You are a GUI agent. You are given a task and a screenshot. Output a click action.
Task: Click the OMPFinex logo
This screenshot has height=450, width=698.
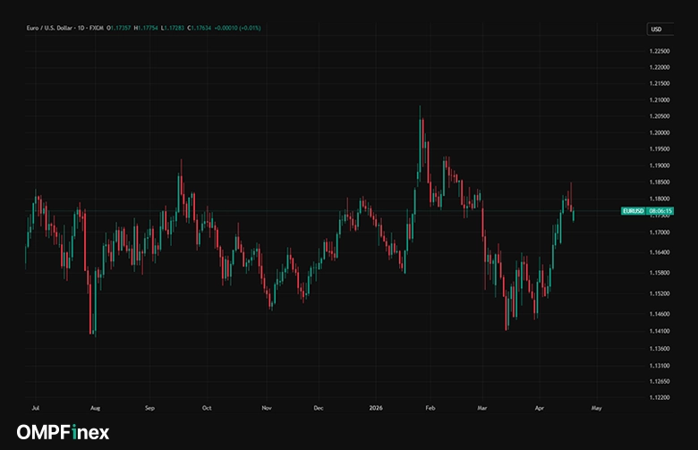[63, 433]
